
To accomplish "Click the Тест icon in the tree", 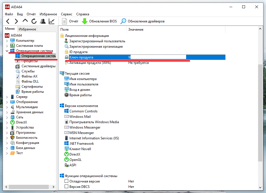I will pyautogui.click(x=12, y=153).
